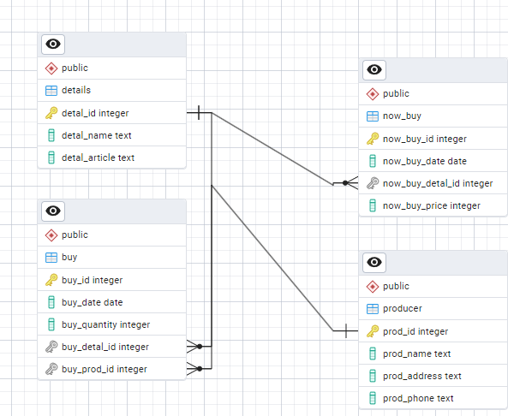Click the column icon for detal_article
The height and width of the screenshot is (416, 508).
tap(51, 157)
